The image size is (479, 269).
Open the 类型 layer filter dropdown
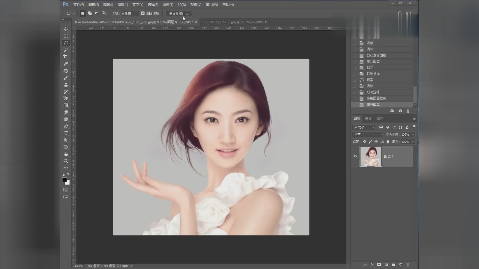364,127
